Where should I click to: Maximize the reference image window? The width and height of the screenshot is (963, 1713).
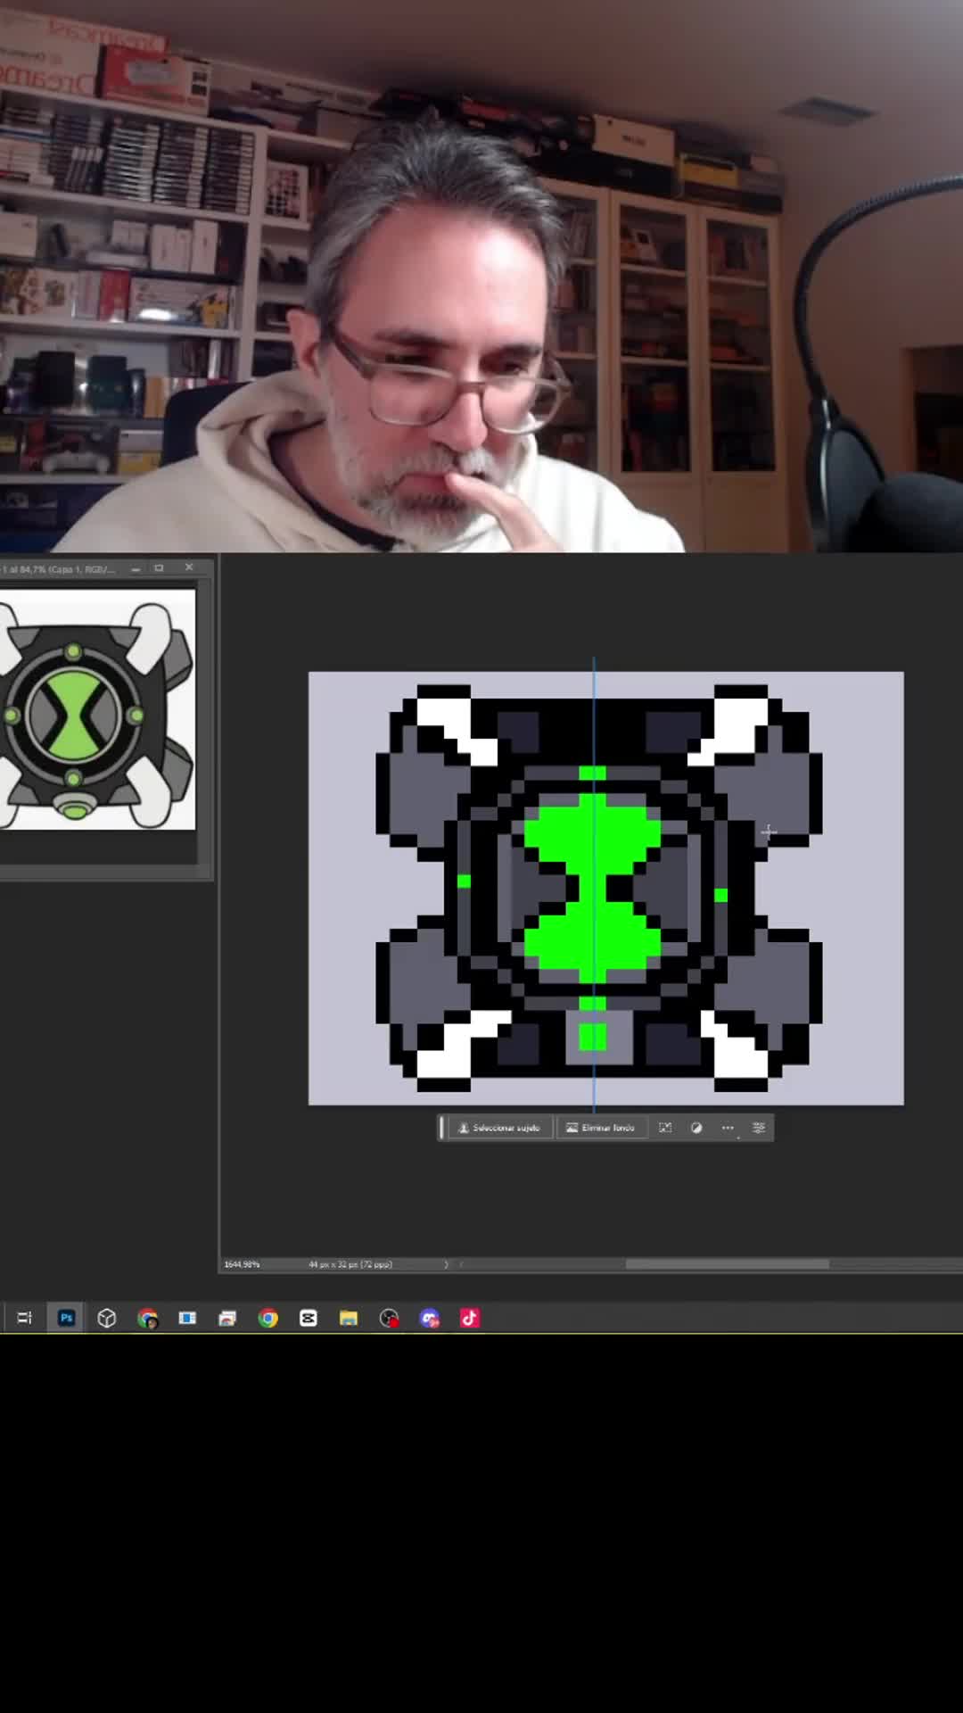[x=160, y=568]
